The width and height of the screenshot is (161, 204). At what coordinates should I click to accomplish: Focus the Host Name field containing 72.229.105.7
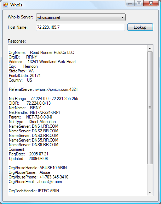80,27
